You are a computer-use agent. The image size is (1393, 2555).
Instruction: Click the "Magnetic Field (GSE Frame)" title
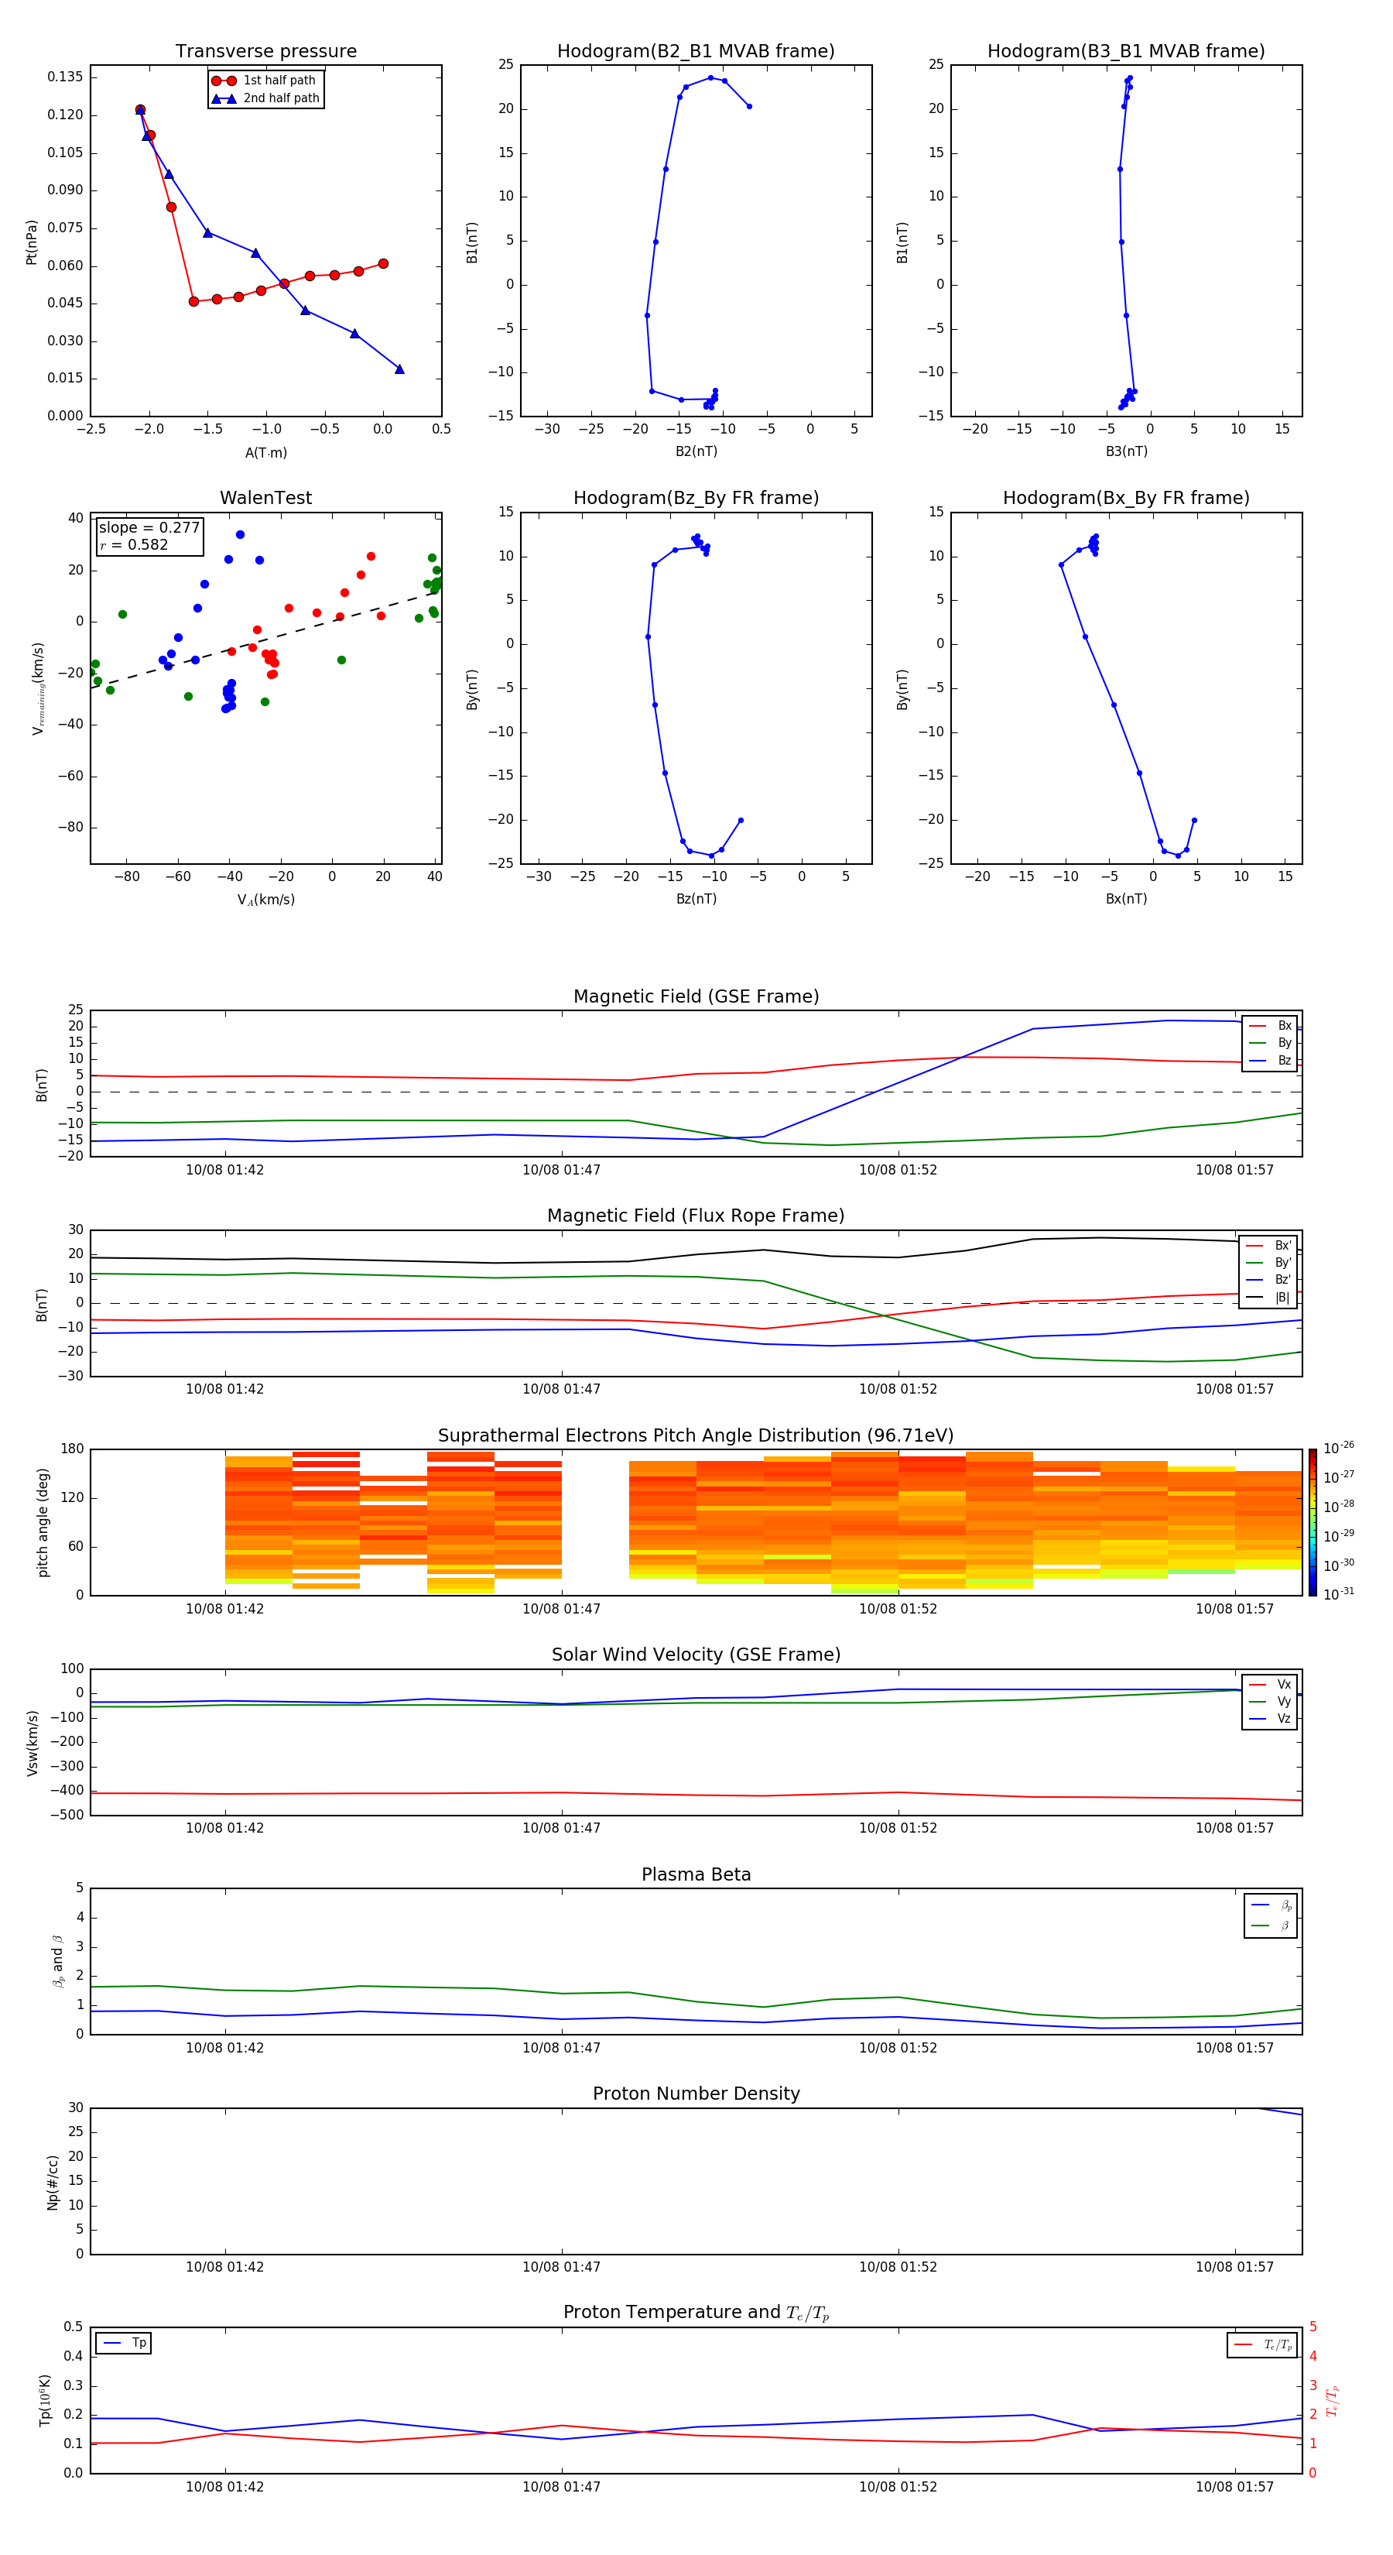(696, 996)
